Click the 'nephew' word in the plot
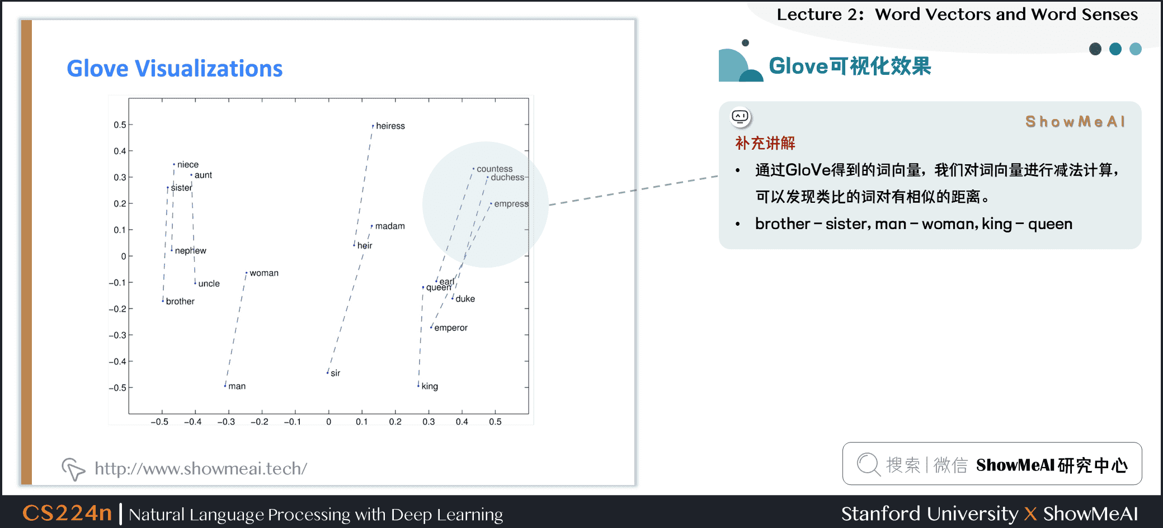Image resolution: width=1163 pixels, height=528 pixels. 190,251
